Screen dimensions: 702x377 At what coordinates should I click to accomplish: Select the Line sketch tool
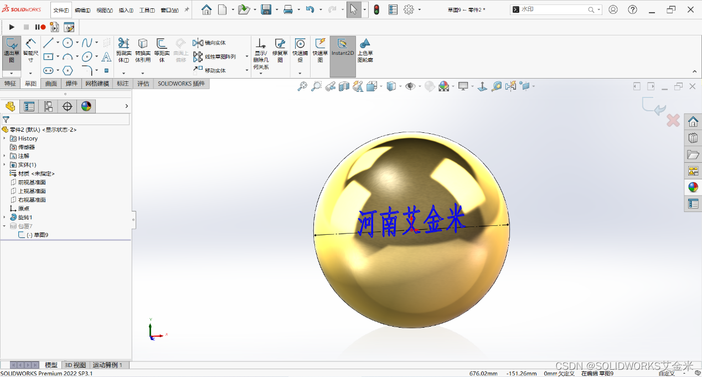coord(49,43)
